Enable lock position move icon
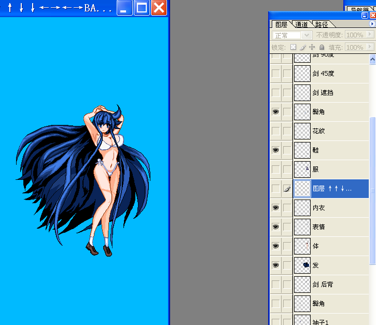This screenshot has width=376, height=325. pyautogui.click(x=312, y=47)
